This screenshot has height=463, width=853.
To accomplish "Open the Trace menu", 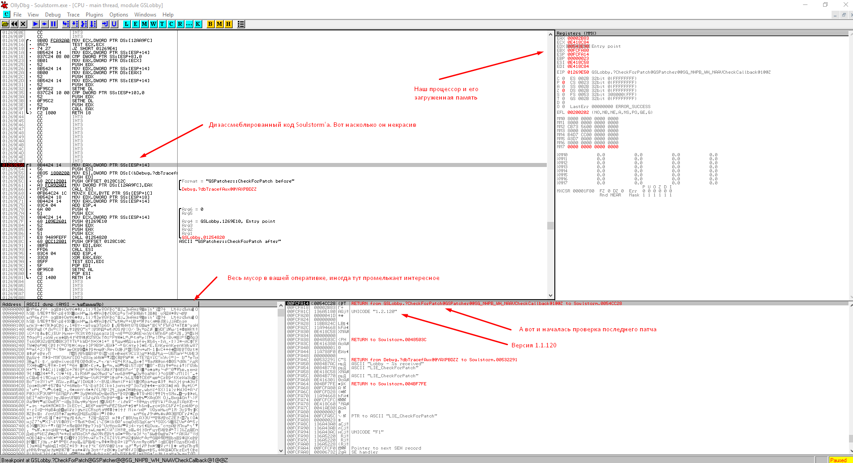I will [x=73, y=15].
